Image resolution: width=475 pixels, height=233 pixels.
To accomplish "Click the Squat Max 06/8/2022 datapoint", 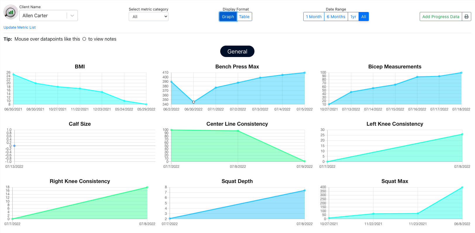I will pyautogui.click(x=462, y=187).
